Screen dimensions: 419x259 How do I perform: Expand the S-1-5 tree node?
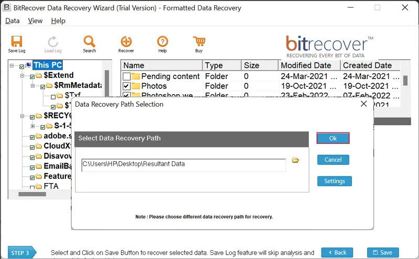coord(32,126)
